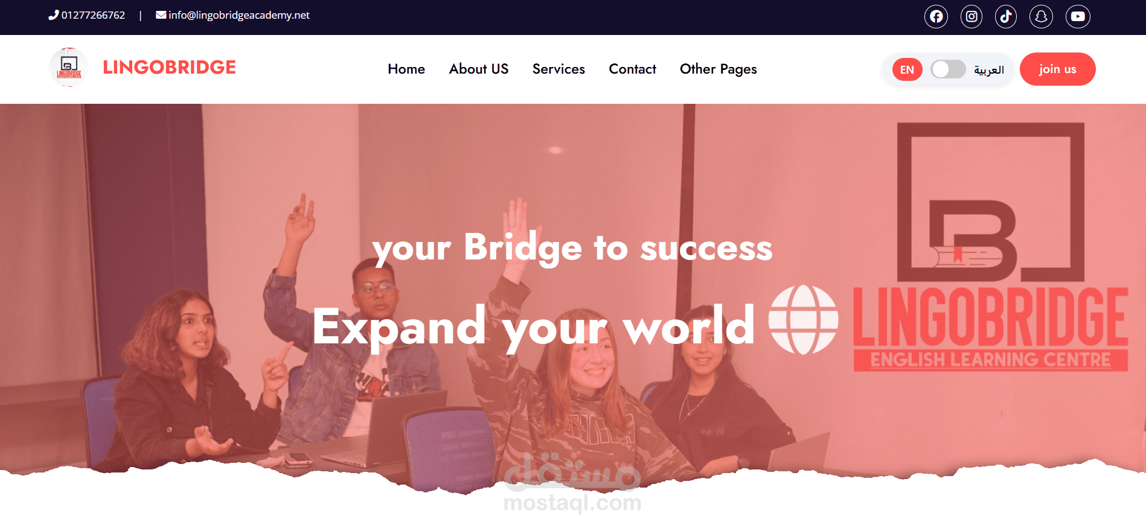Toggle the language switch to Arabic

coord(948,69)
